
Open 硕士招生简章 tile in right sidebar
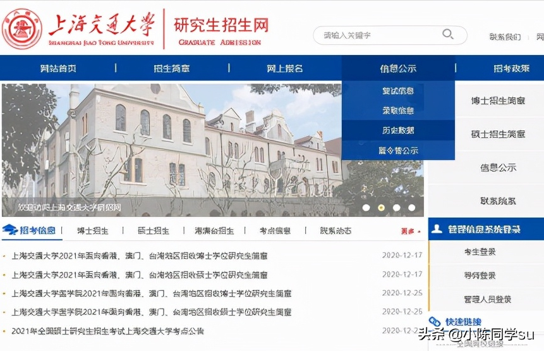pos(498,134)
